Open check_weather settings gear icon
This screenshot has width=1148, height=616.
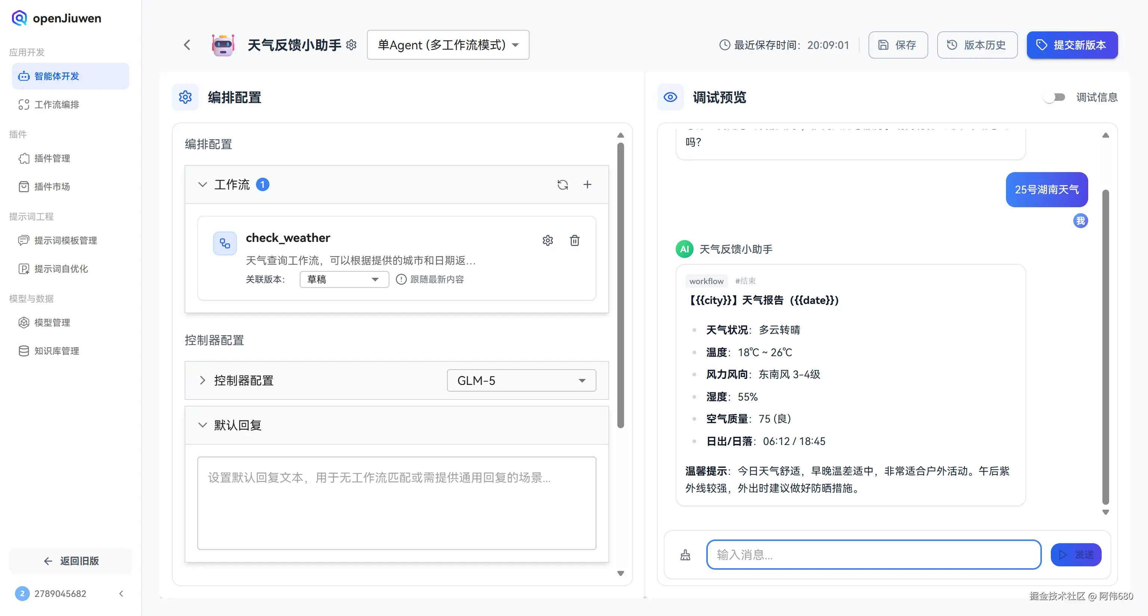tap(548, 240)
